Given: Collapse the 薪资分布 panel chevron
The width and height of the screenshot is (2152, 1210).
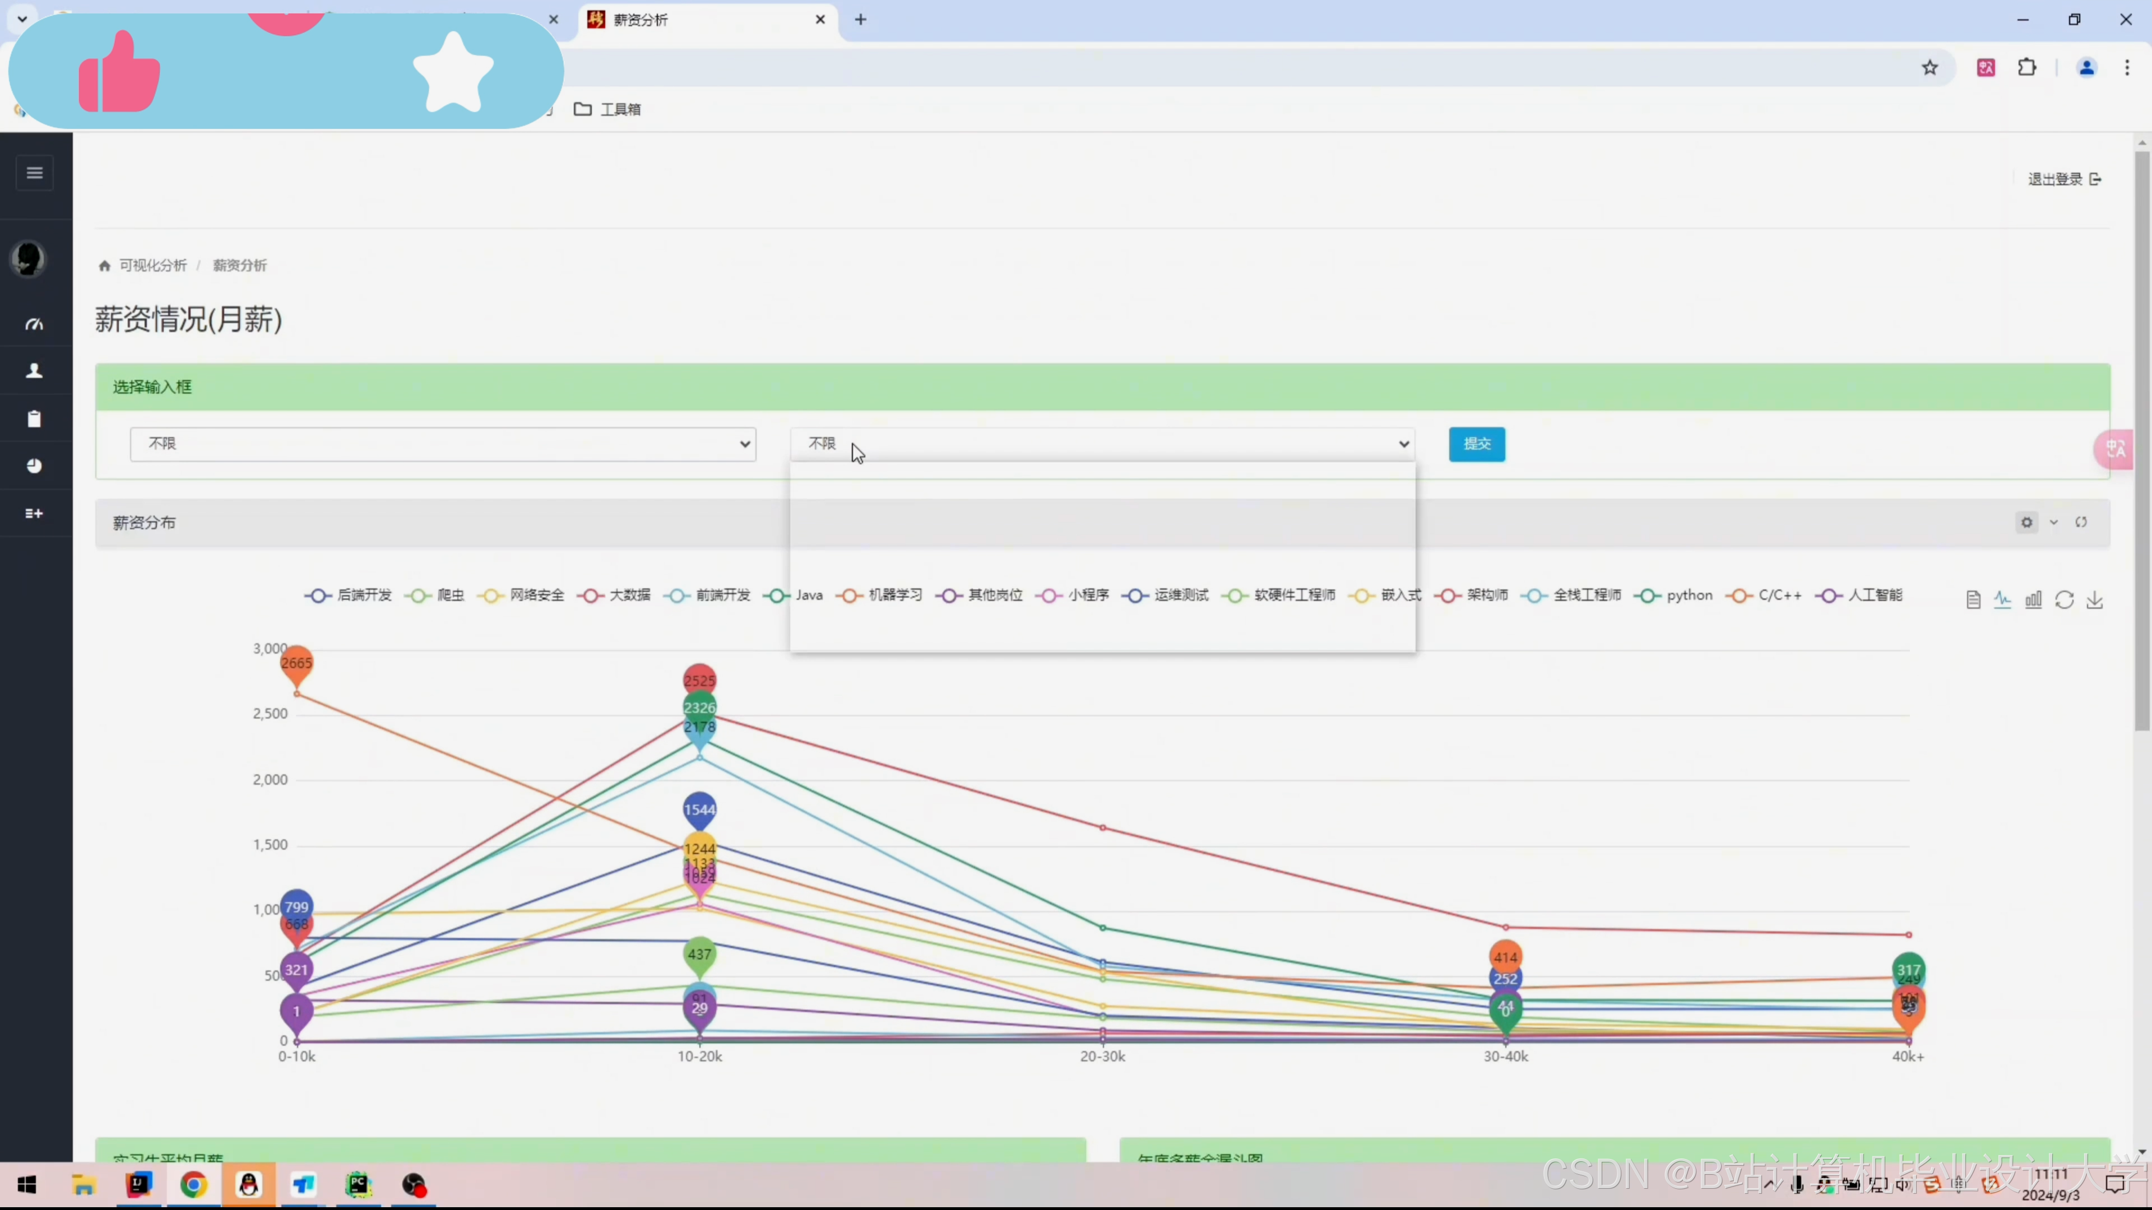Looking at the screenshot, I should coord(2054,523).
